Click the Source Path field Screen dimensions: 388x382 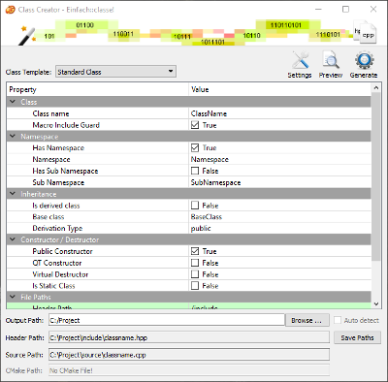point(189,355)
